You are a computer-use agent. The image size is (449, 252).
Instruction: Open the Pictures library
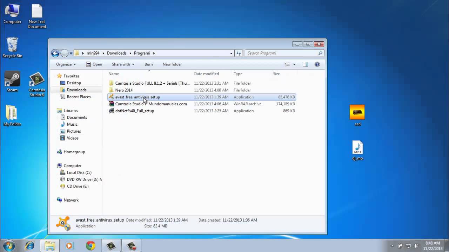tap(74, 131)
